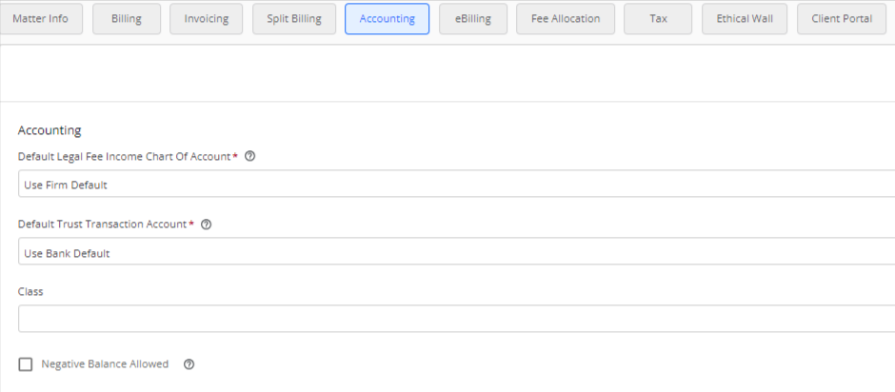Viewport: 895px width, 392px height.
Task: Open help icon beside Default Trust Transaction Account
Action: 207,225
